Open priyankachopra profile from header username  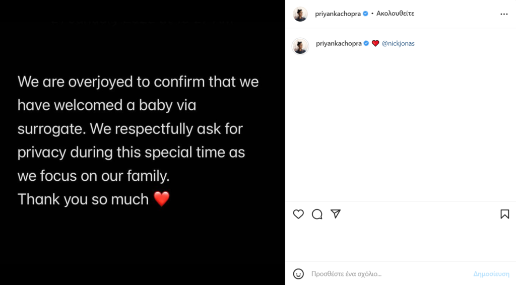pos(338,14)
